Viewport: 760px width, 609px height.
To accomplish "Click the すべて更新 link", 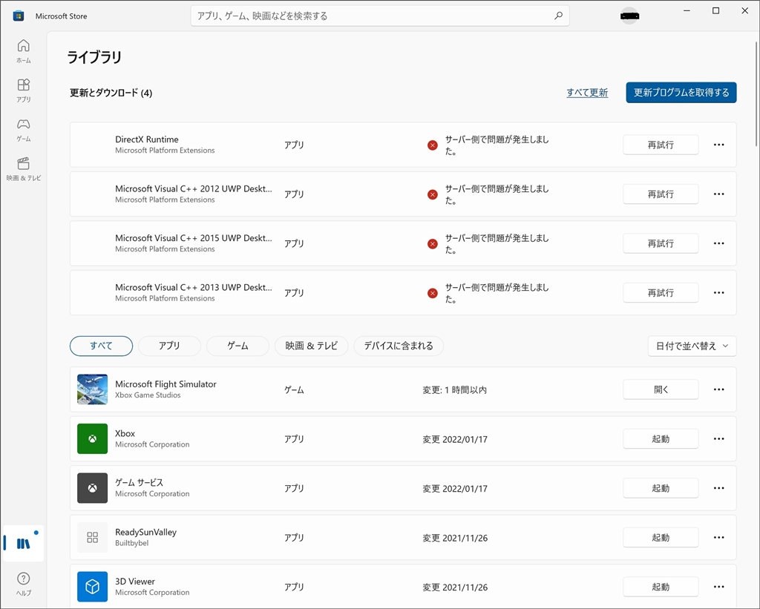I will (x=587, y=93).
